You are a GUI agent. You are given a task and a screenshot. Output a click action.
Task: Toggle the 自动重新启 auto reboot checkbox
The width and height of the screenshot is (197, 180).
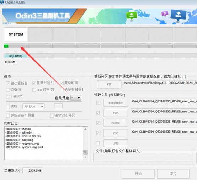click(x=8, y=83)
